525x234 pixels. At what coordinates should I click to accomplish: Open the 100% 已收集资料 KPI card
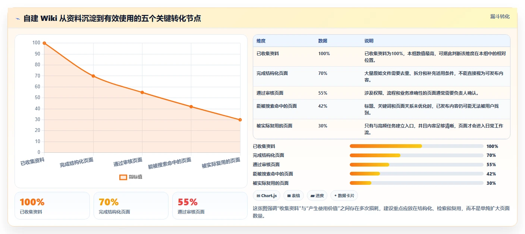coord(52,206)
